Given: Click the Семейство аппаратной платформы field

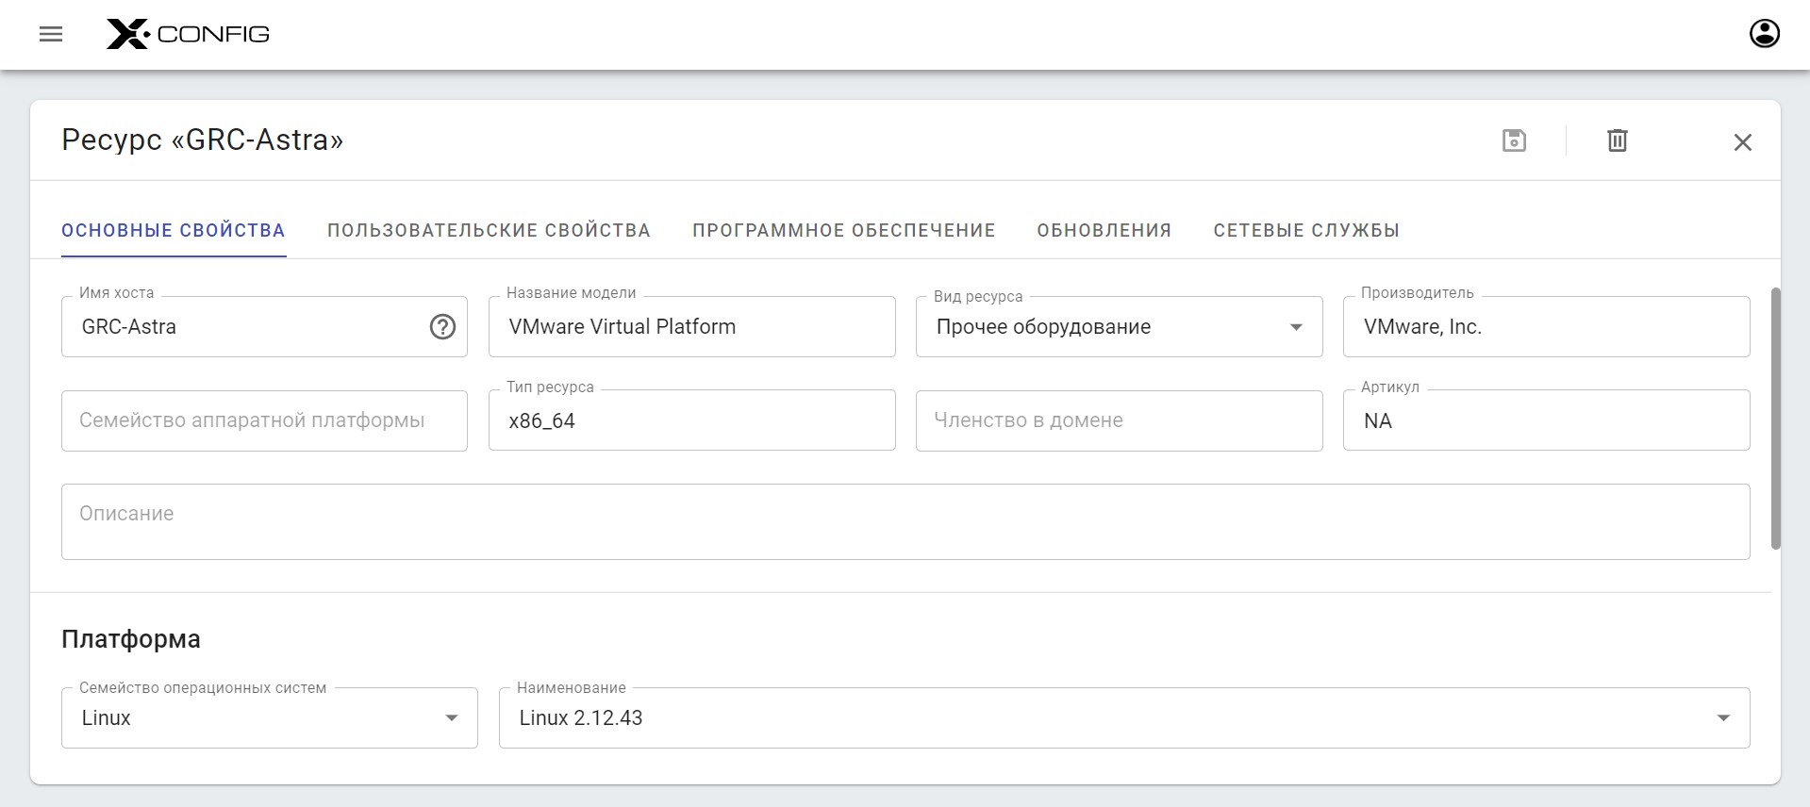Looking at the screenshot, I should tap(264, 420).
